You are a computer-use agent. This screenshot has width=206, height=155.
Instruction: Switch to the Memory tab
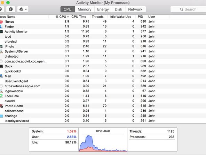click(x=85, y=9)
